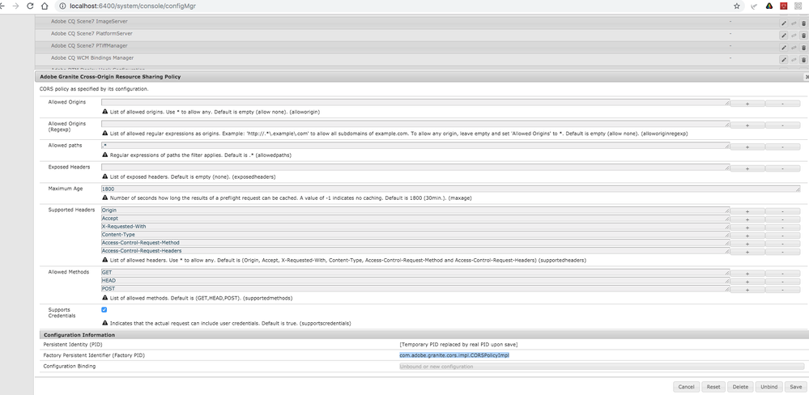
Task: Click the Reset button
Action: 713,387
